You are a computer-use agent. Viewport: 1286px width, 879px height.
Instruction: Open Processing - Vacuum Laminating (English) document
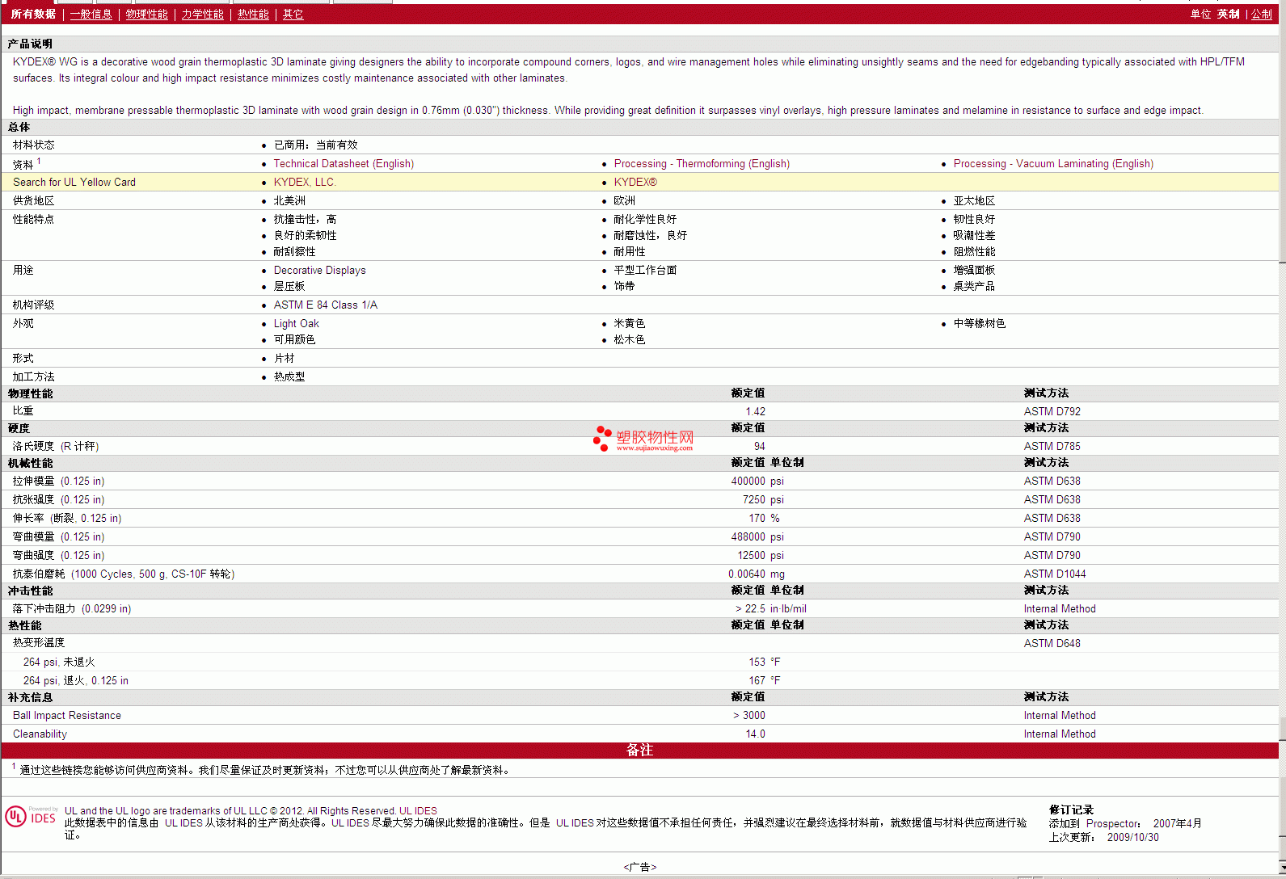1053,163
